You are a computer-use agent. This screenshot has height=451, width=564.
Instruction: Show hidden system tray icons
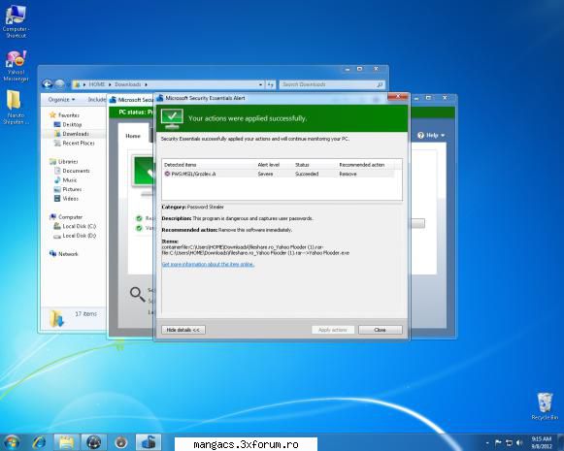[x=487, y=442]
